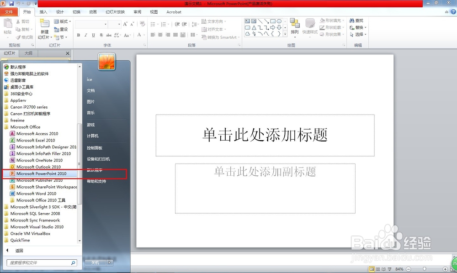Click the Paste (粘贴) icon
This screenshot has width=457, height=273.
click(x=8, y=23)
